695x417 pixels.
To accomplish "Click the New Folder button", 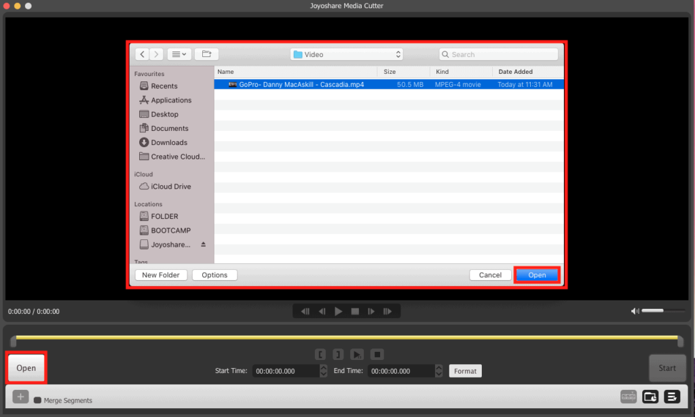I will [161, 275].
